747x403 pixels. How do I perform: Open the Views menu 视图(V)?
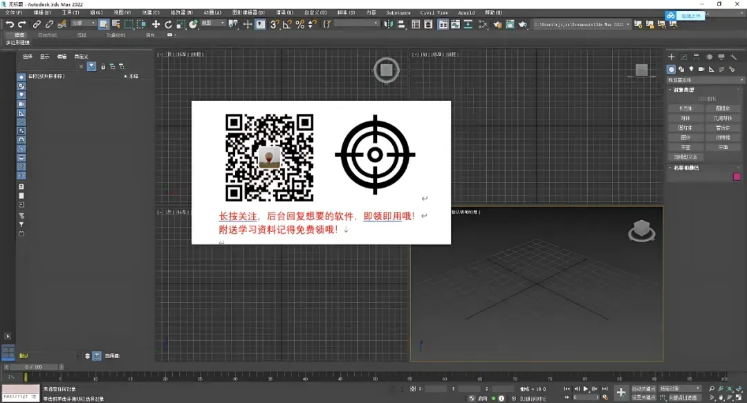point(122,12)
